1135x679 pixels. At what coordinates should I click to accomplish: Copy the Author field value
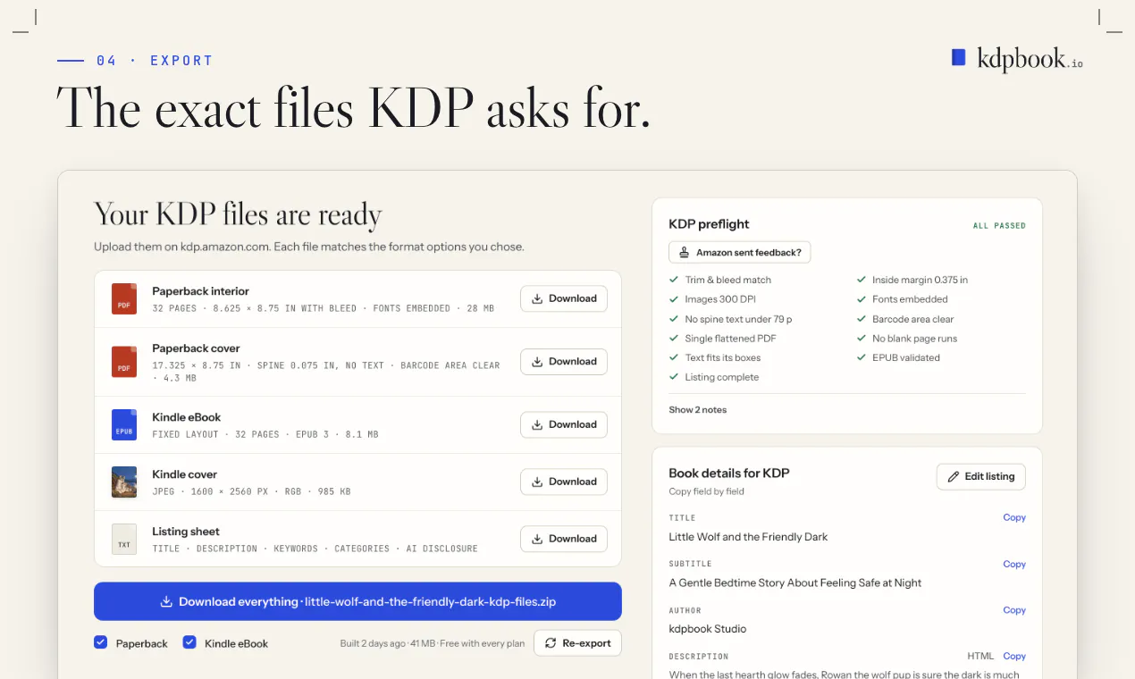[x=1014, y=611]
